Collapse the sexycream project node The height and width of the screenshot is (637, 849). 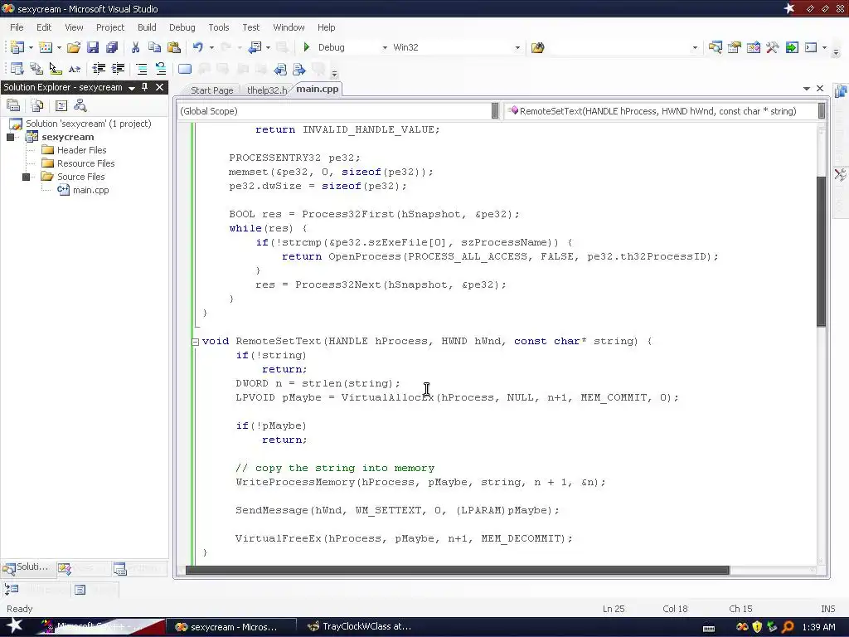10,138
